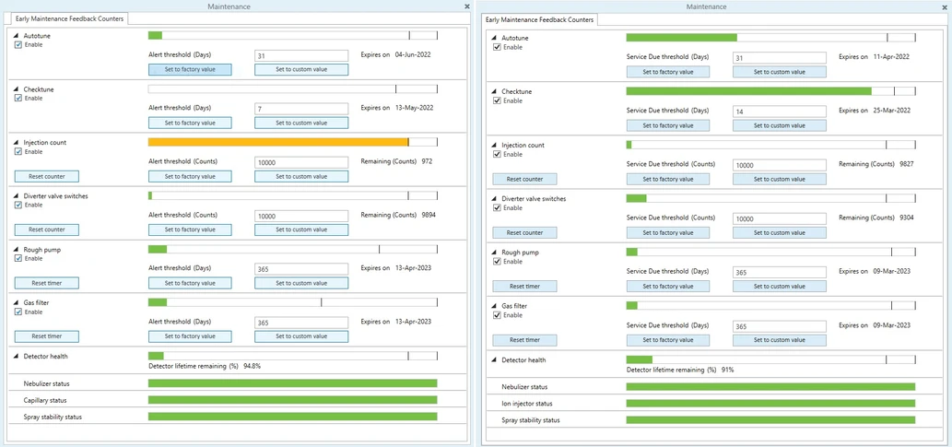Select Early Maintenance Feedback Counters tab, right window

pos(540,20)
